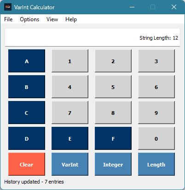Click the display field showing String Length
Screen dimensions: 185x190
(92, 37)
